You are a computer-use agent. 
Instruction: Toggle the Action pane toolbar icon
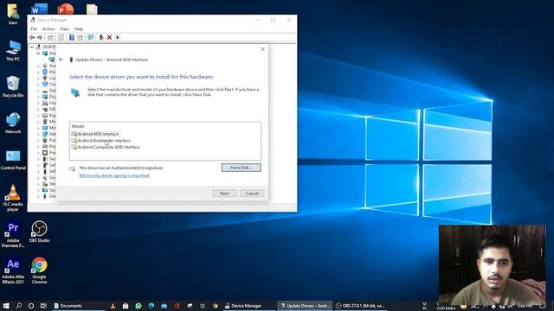click(x=81, y=37)
